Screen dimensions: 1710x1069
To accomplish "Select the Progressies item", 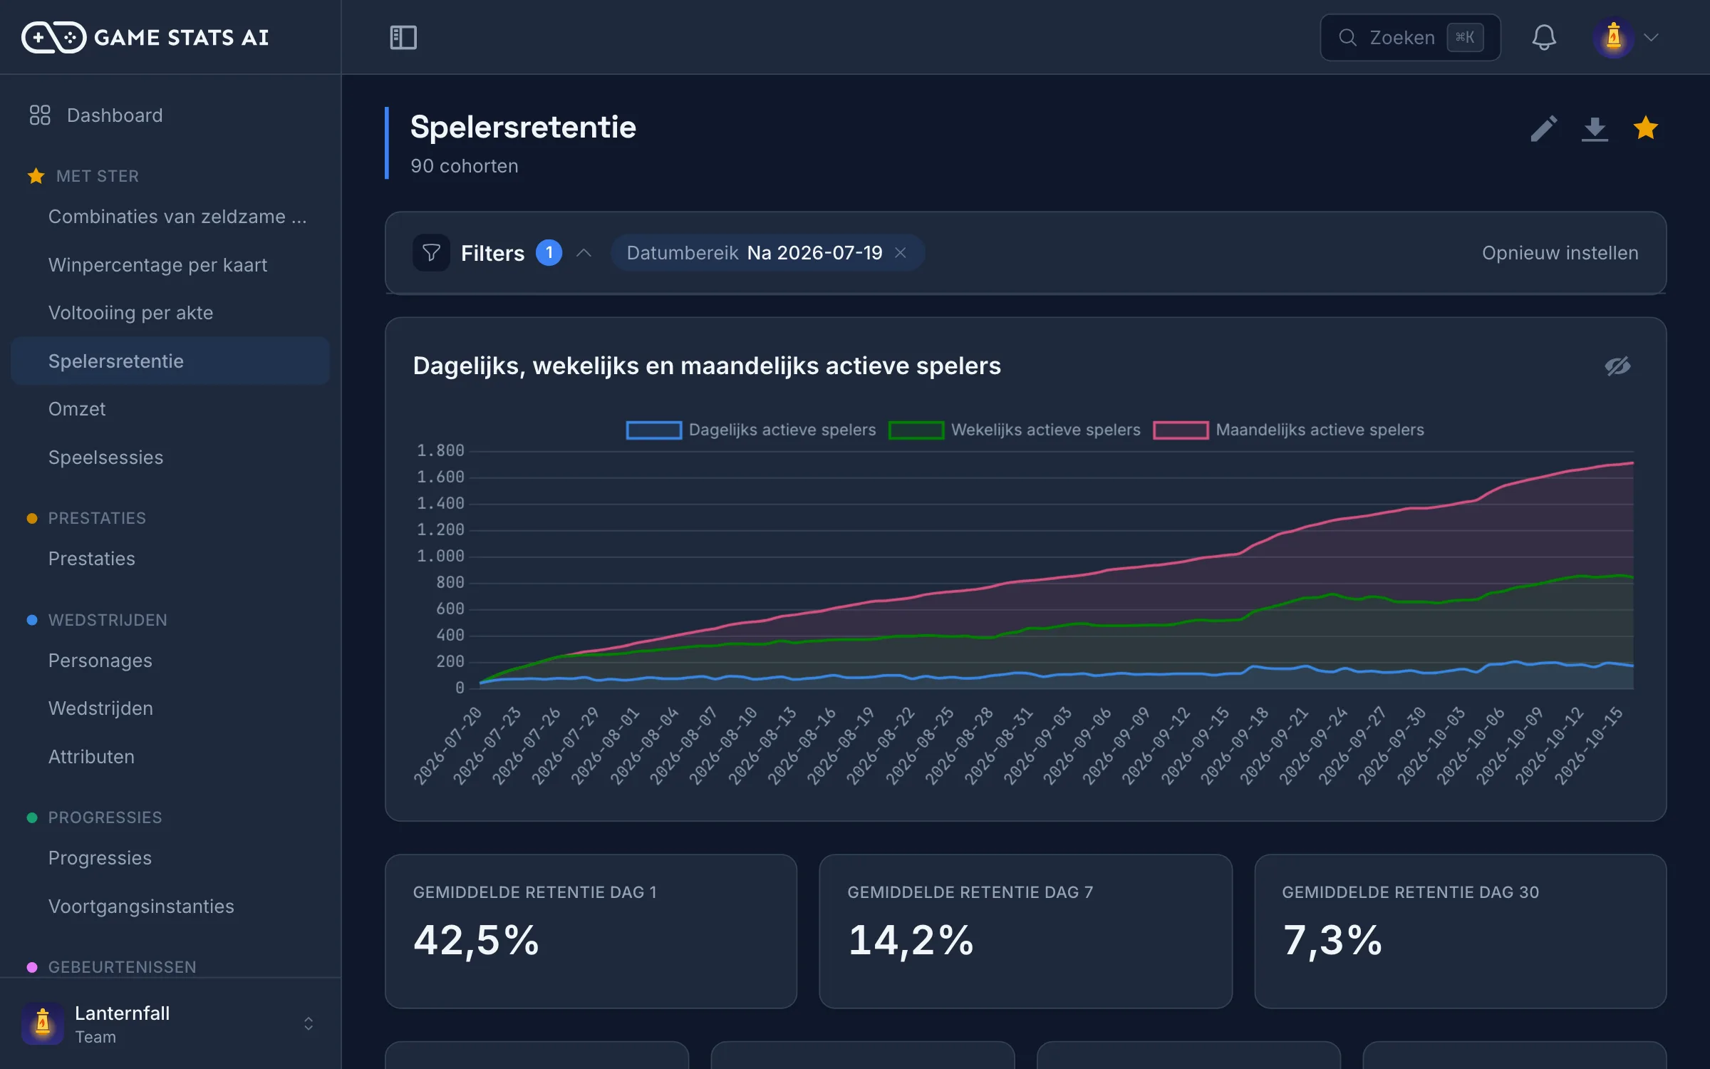I will point(170,858).
